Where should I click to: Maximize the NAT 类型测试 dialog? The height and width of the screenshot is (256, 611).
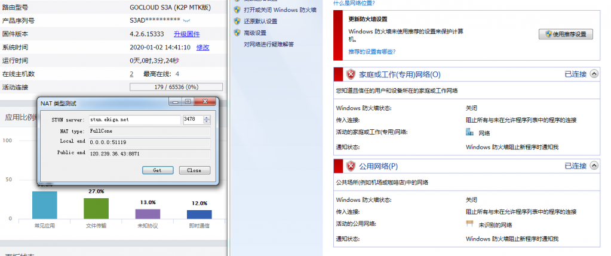tap(188, 102)
